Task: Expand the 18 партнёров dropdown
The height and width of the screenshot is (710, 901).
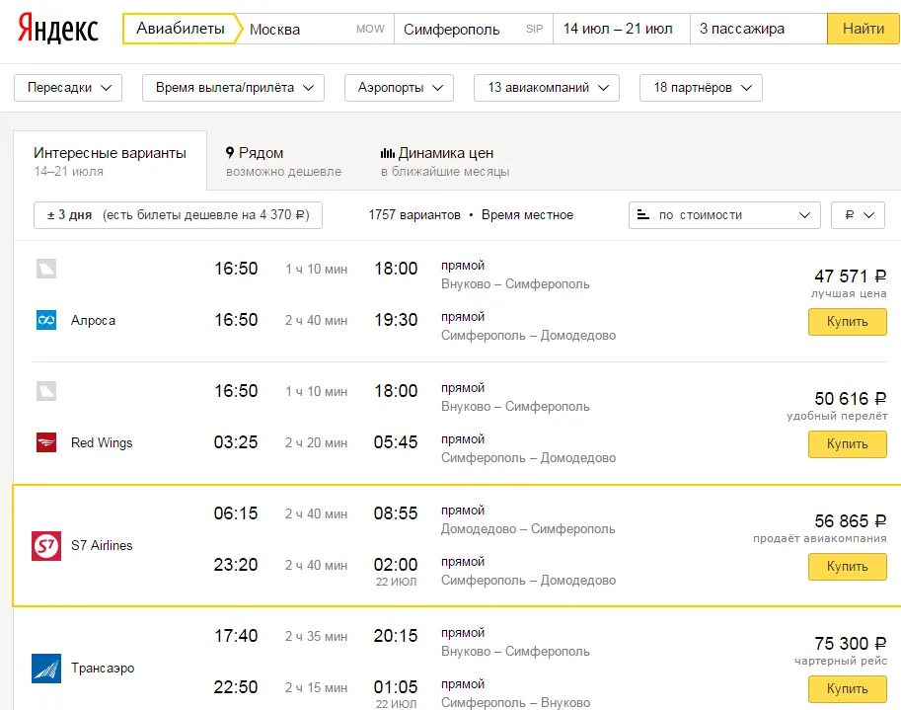Action: (701, 88)
